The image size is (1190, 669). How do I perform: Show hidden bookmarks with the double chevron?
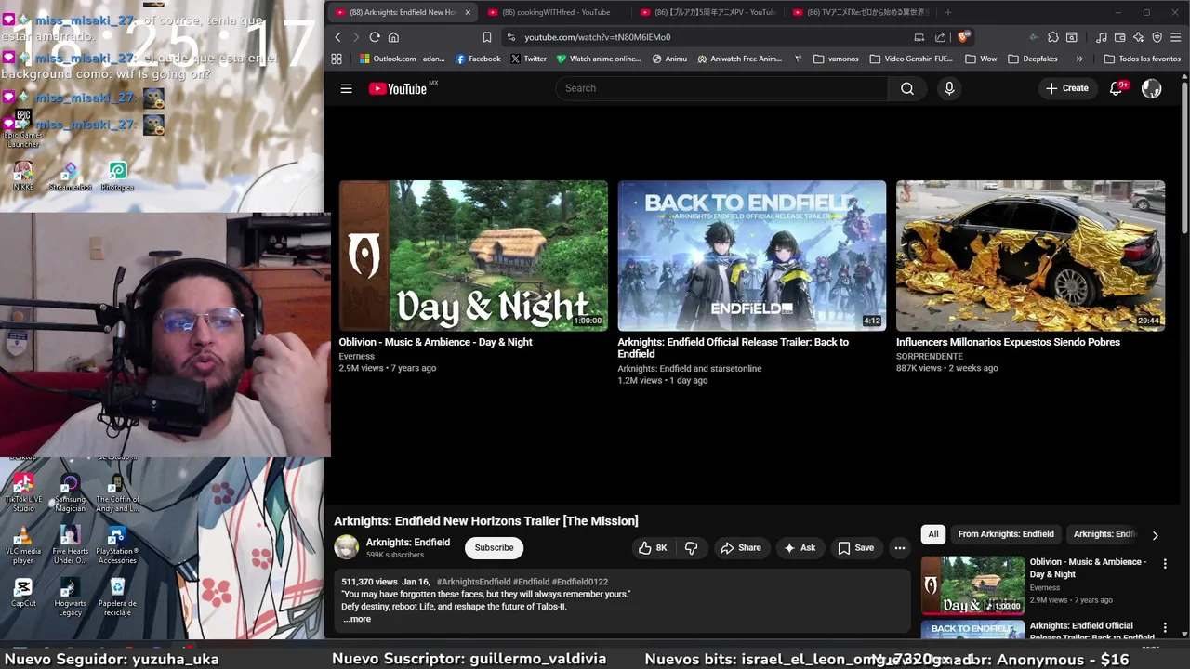[1078, 59]
